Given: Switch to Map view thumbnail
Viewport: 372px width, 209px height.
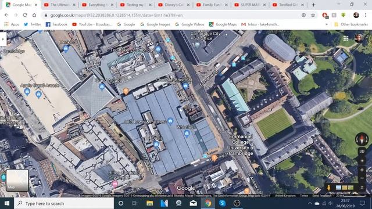Looking at the screenshot, I should 17,180.
